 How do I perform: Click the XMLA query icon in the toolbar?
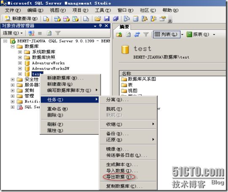[x=75, y=19]
